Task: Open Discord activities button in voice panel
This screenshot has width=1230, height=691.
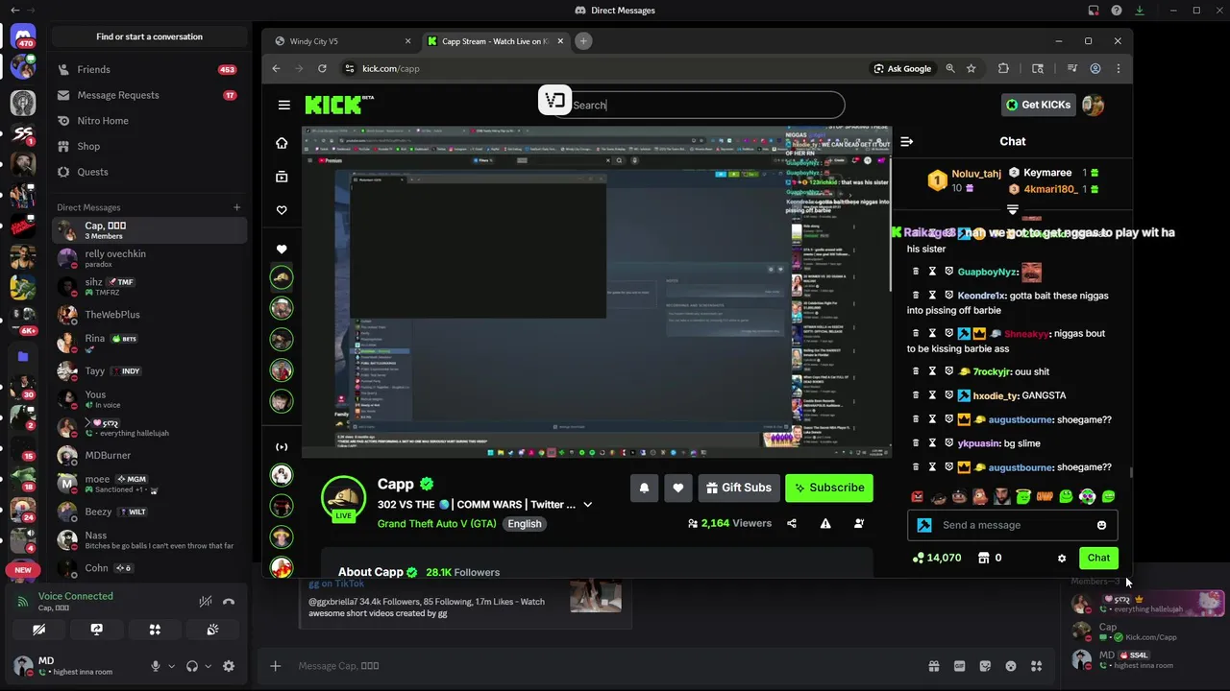Action: coord(155,630)
